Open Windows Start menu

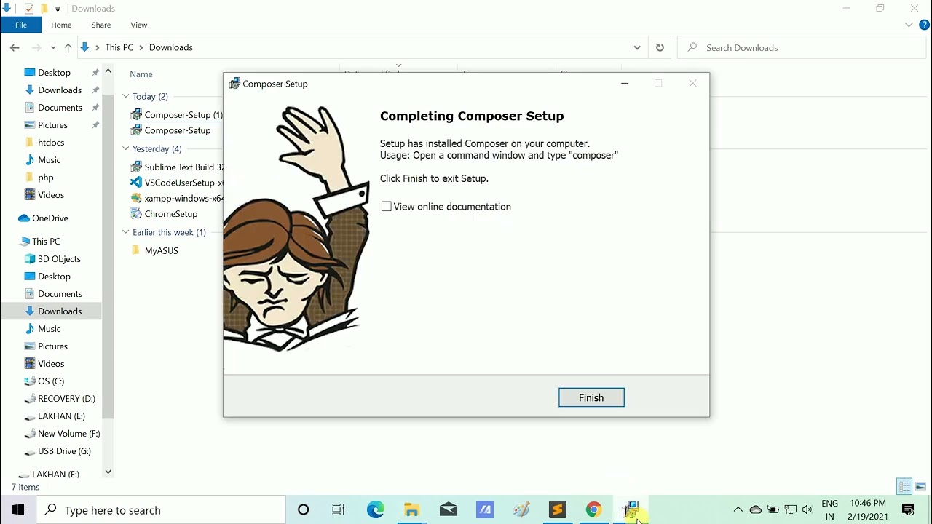click(18, 510)
